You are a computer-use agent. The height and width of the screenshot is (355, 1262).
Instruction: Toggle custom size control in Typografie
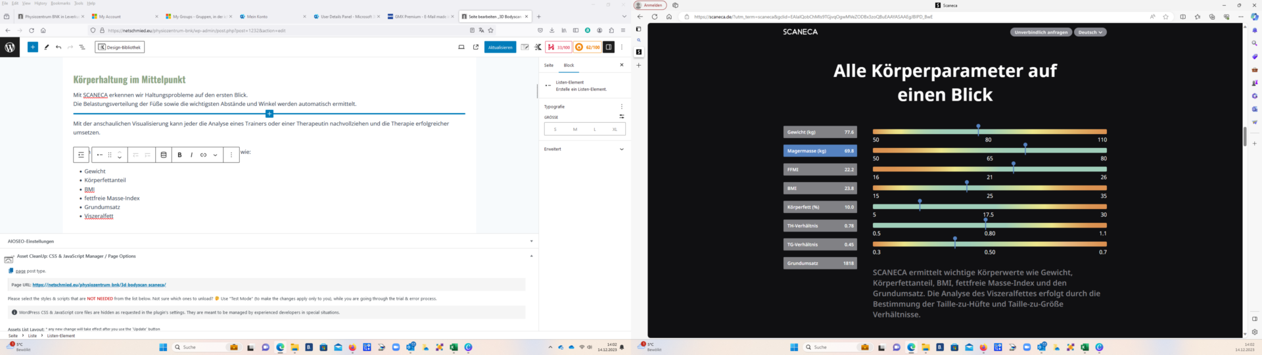(622, 117)
